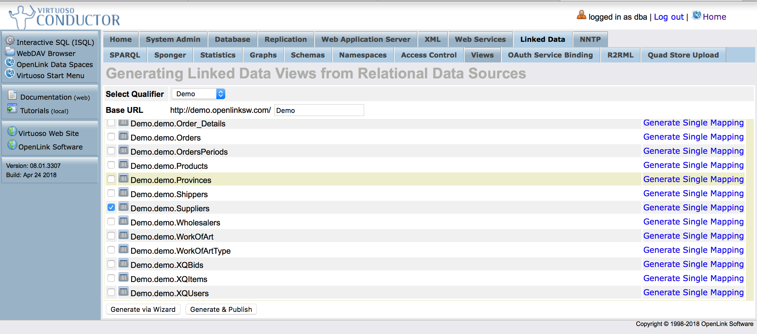Image resolution: width=757 pixels, height=334 pixels.
Task: Click Generate Single Mapping for Demo.demo.Provinces
Action: pos(693,179)
